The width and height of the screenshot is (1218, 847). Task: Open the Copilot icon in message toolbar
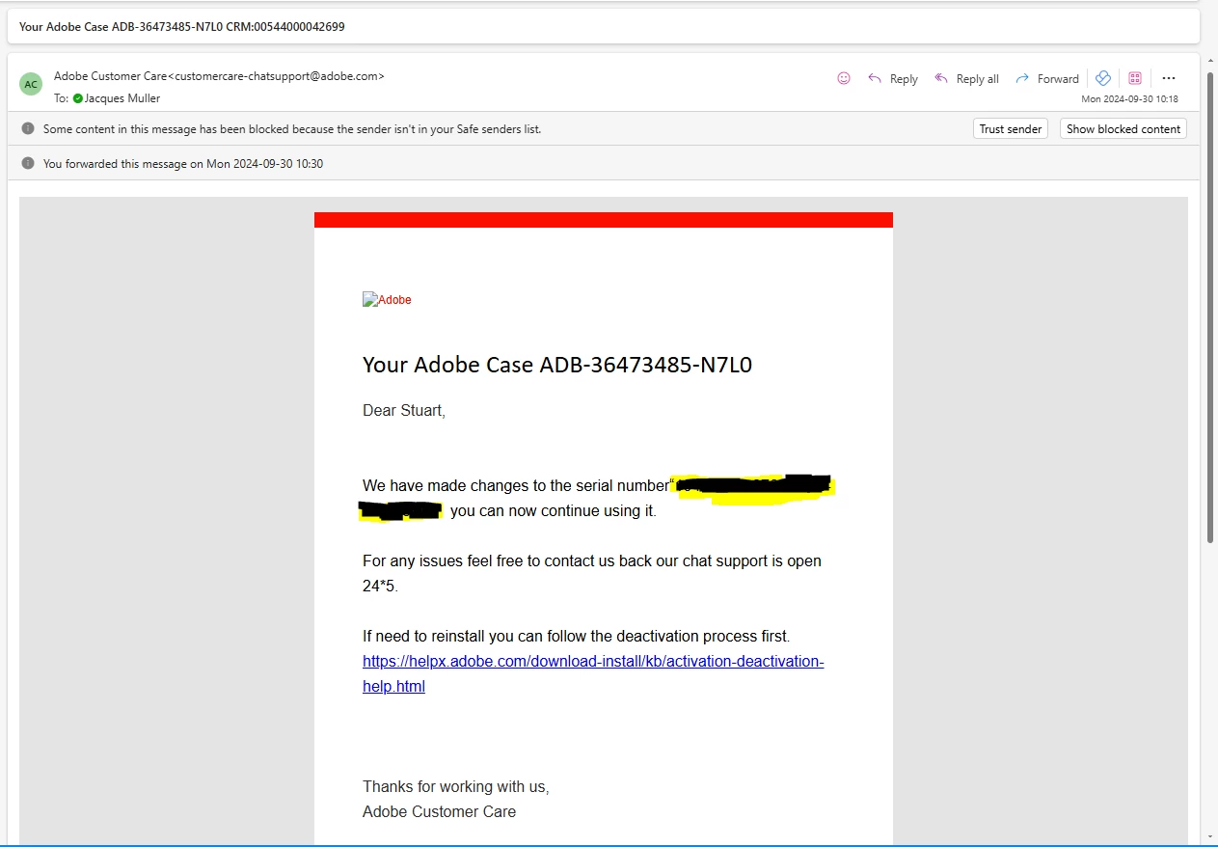tap(1103, 78)
